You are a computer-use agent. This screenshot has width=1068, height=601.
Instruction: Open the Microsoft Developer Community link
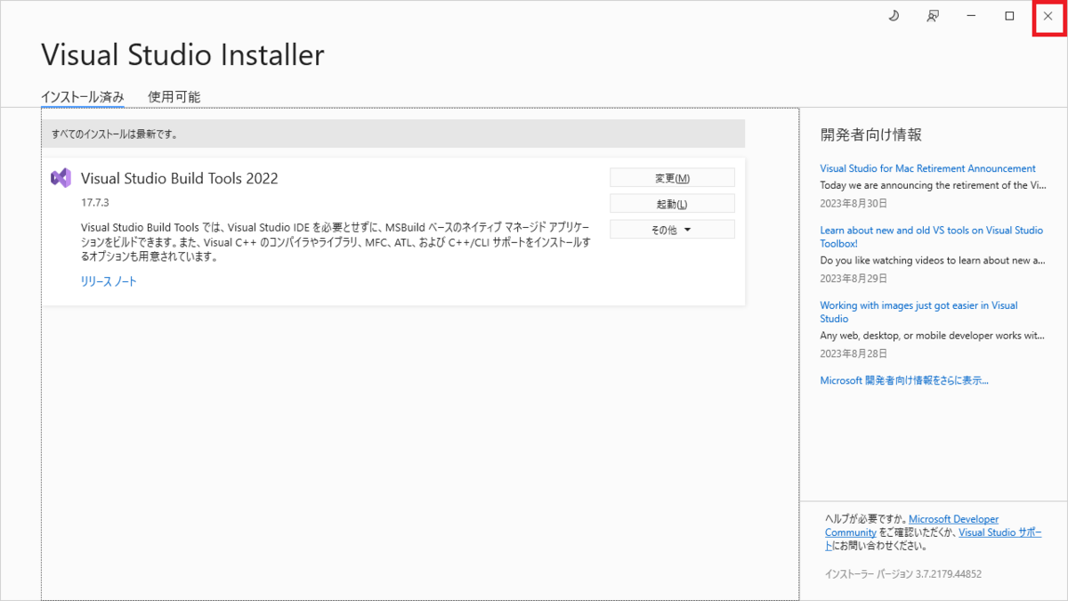click(953, 518)
